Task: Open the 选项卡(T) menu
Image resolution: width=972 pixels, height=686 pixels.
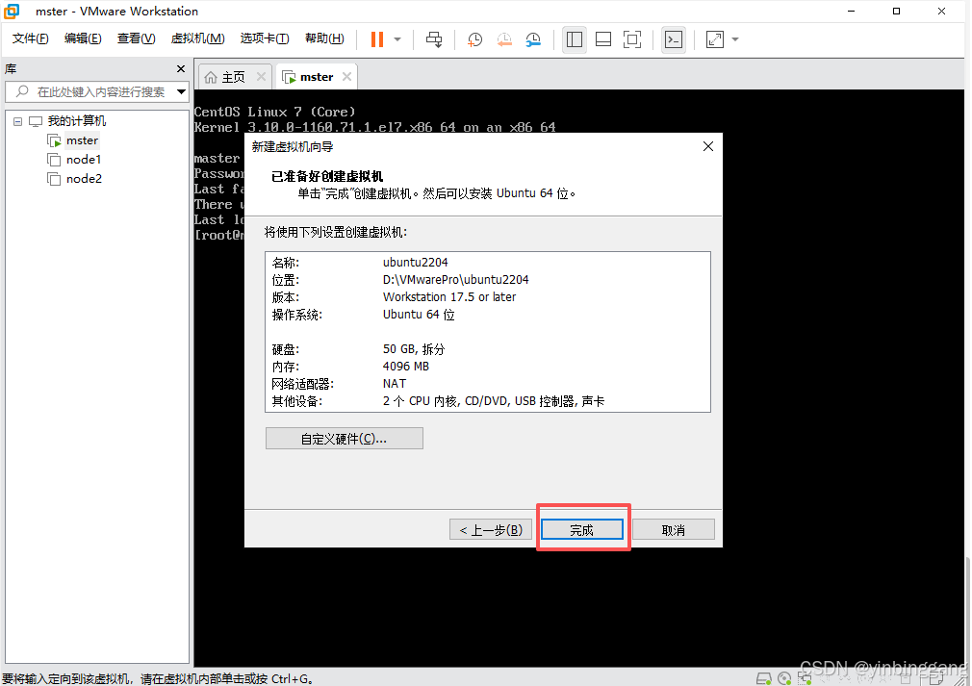Action: 264,38
